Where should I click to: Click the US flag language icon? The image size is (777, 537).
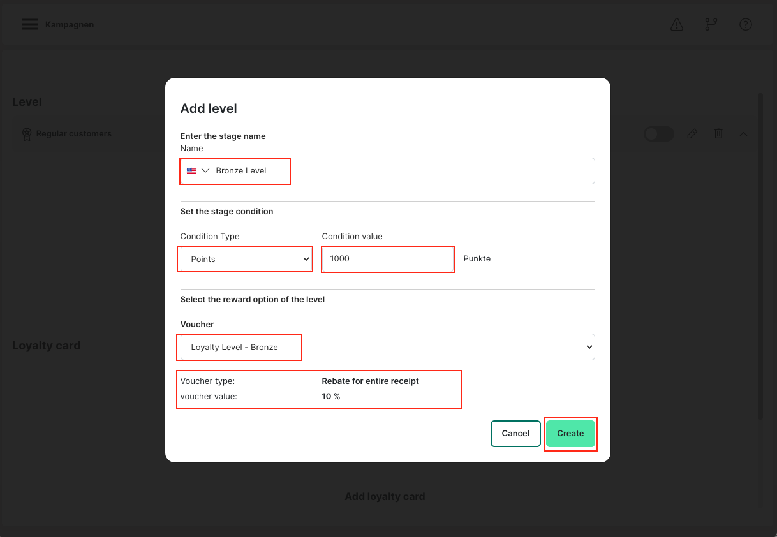[x=191, y=171]
